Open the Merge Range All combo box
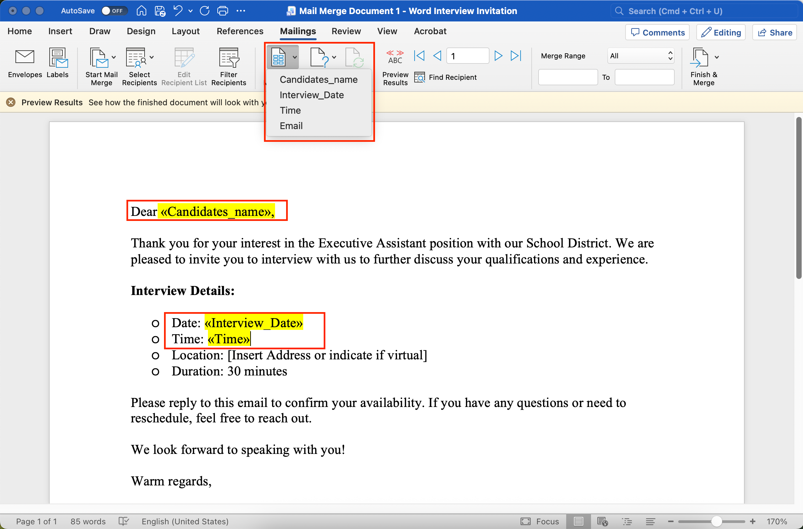 tap(640, 56)
